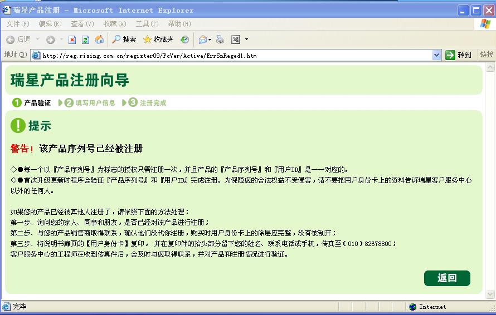Refresh the page using the green arrows icon
The width and height of the screenshot is (496, 315).
(x=85, y=40)
